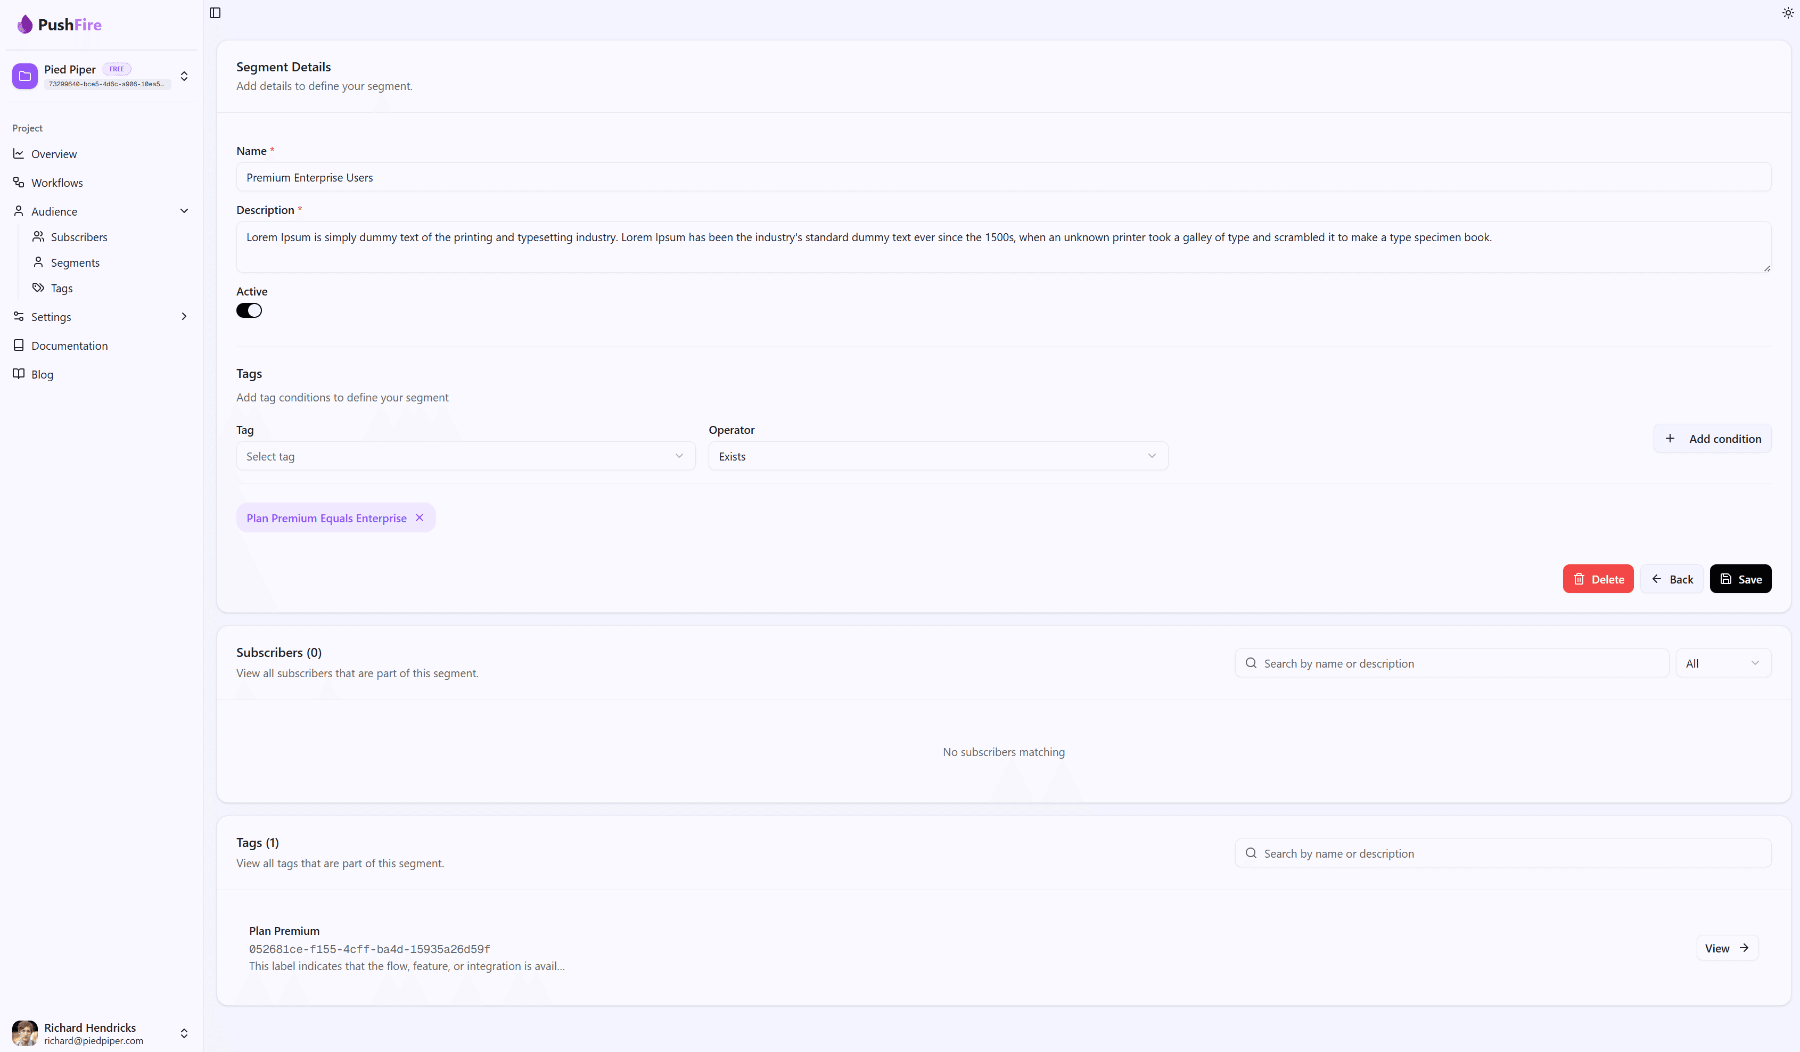Screen dimensions: 1800x1052
Task: Click the Delete button
Action: coord(1598,579)
